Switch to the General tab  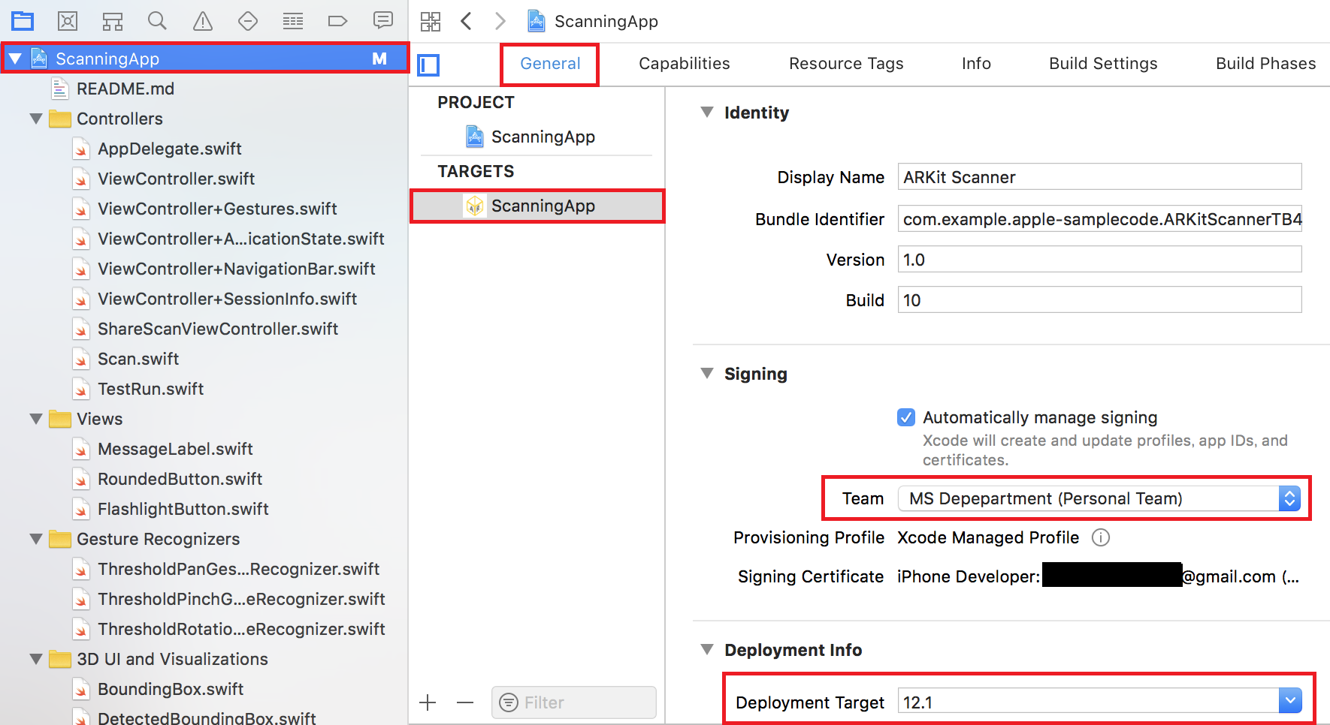[550, 64]
